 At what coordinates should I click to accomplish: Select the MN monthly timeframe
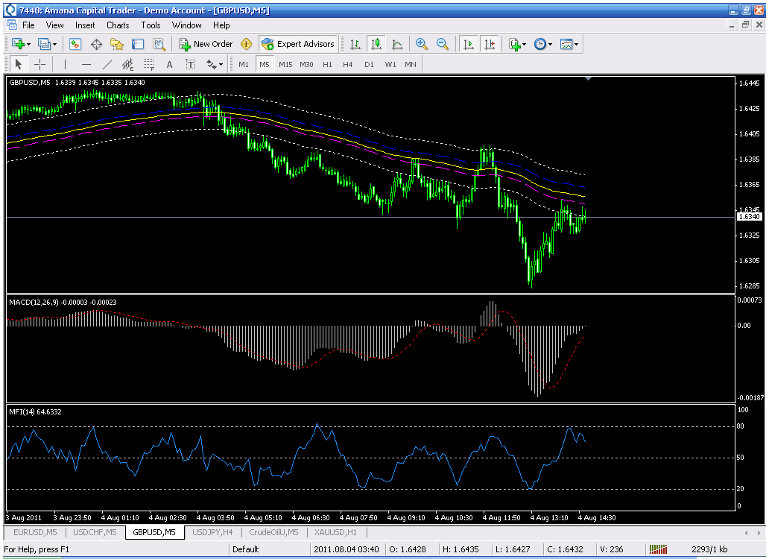(x=411, y=64)
